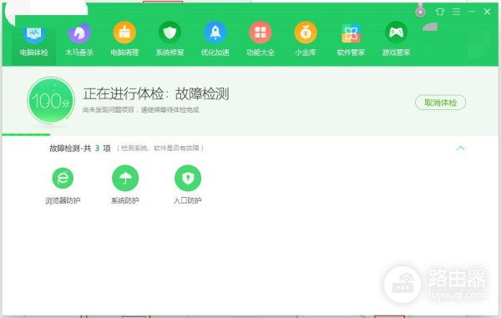
Task: Click 浏览器防护 browser protection icon
Action: [63, 178]
